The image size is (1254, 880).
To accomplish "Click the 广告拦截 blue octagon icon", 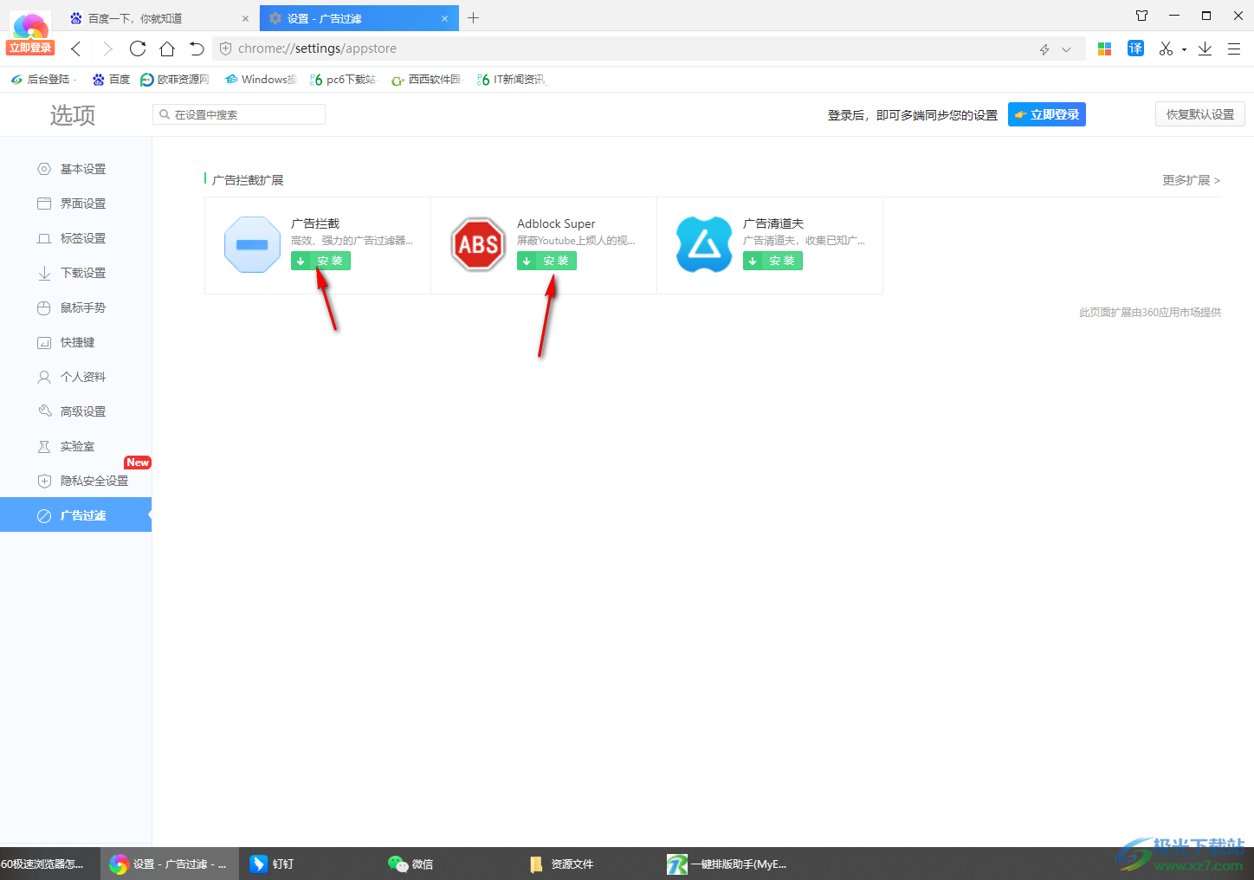I will (252, 244).
